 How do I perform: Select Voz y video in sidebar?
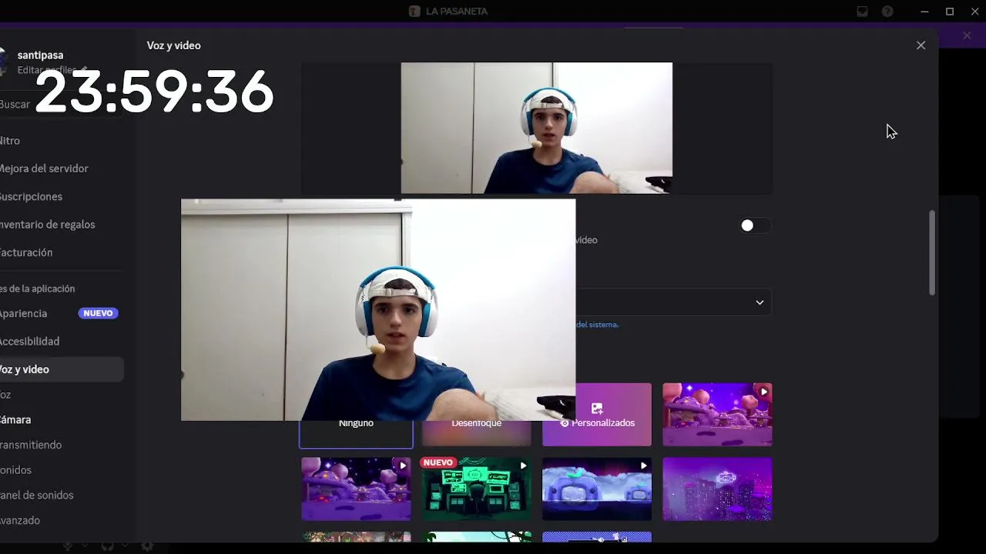(62, 369)
